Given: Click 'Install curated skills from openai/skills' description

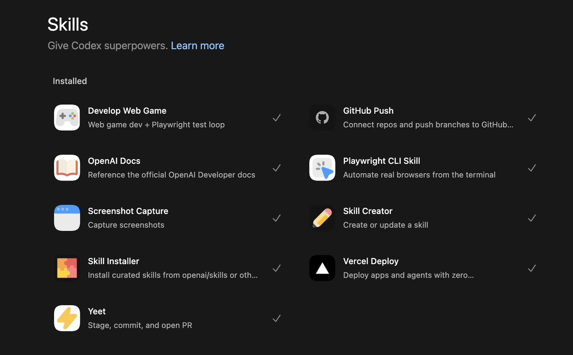Looking at the screenshot, I should (x=173, y=275).
